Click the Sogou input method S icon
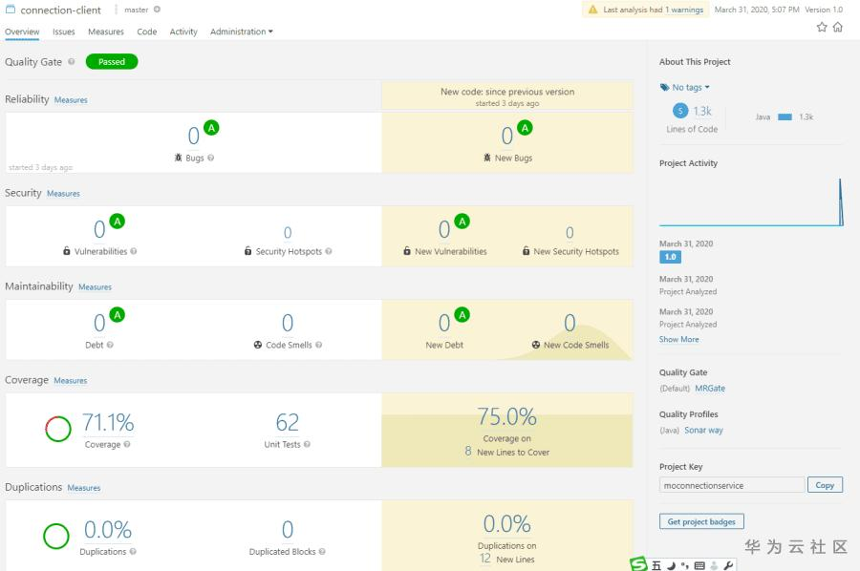Screen dimensions: 860x571 tap(639, 564)
